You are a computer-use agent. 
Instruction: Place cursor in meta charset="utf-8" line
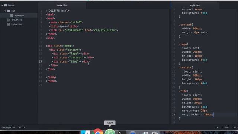[66, 22]
